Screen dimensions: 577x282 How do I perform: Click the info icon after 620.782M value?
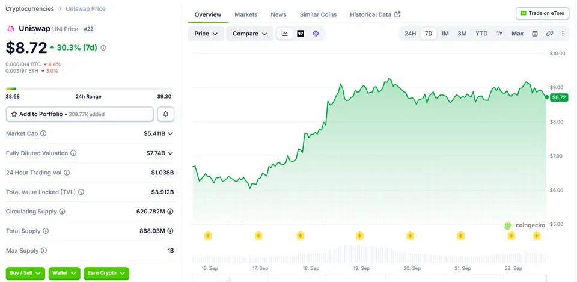point(170,211)
